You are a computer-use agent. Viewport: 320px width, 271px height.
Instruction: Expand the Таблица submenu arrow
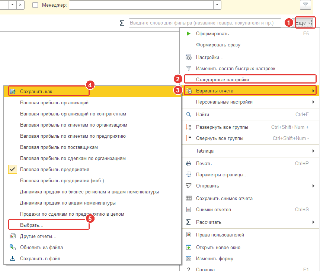coord(313,151)
